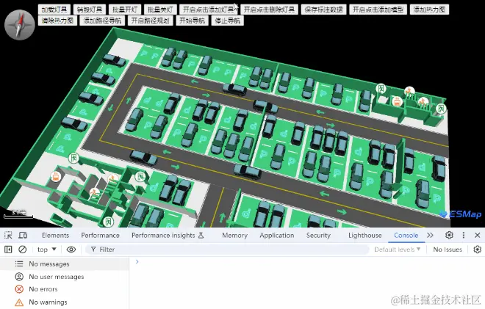The width and height of the screenshot is (485, 309).
Task: Select No user messages sidebar row
Action: (x=65, y=277)
